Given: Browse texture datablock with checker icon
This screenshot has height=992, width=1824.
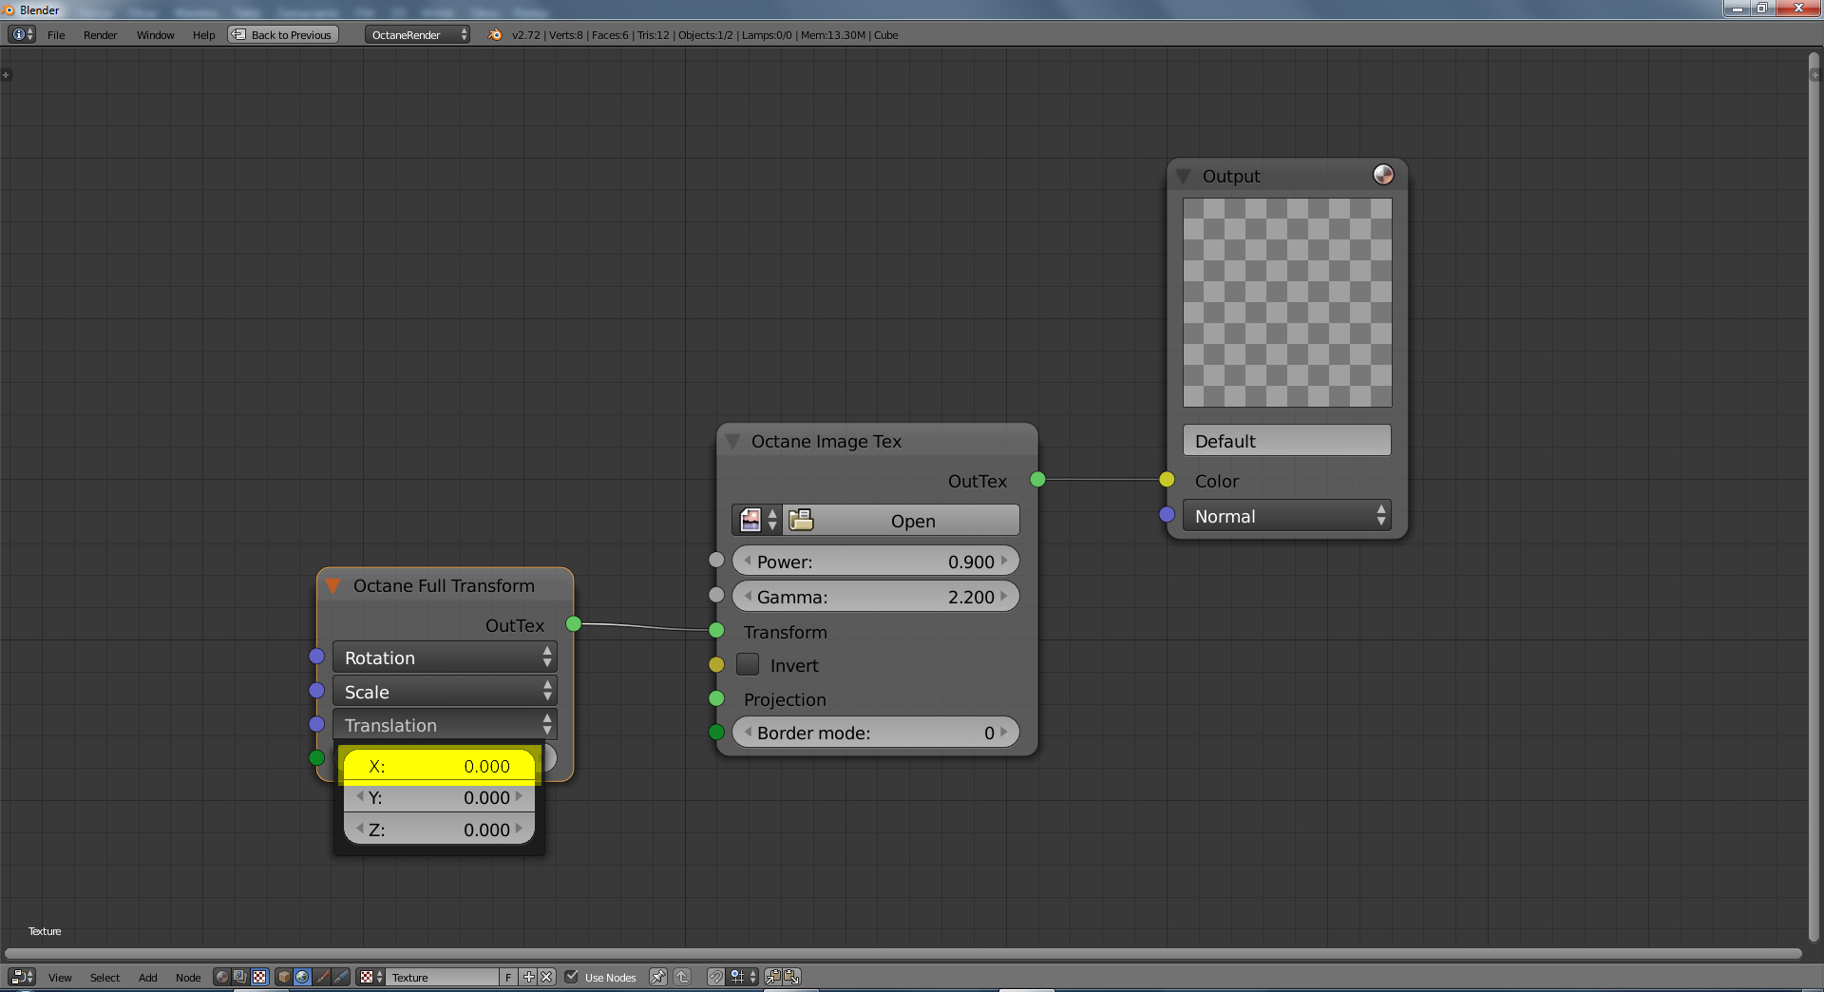Looking at the screenshot, I should click(x=370, y=977).
